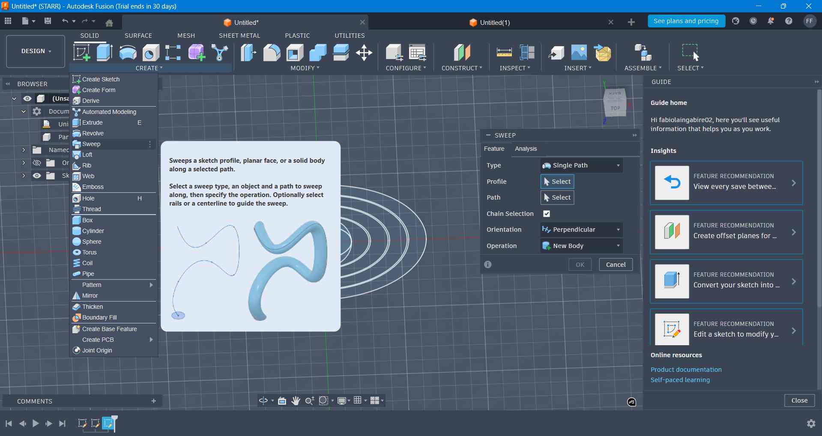This screenshot has width=822, height=436.
Task: Open the Analysis tab in Sweep dialog
Action: click(x=526, y=149)
